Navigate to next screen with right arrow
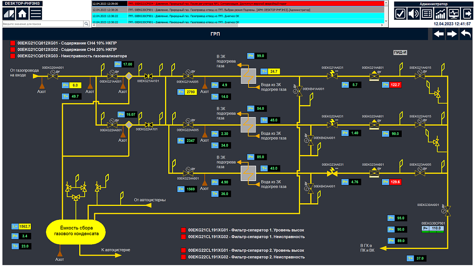Viewport: 475px width, 270px height. pyautogui.click(x=452, y=34)
